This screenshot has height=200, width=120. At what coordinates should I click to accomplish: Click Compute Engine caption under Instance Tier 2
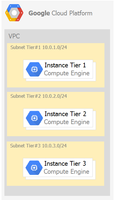67,122
